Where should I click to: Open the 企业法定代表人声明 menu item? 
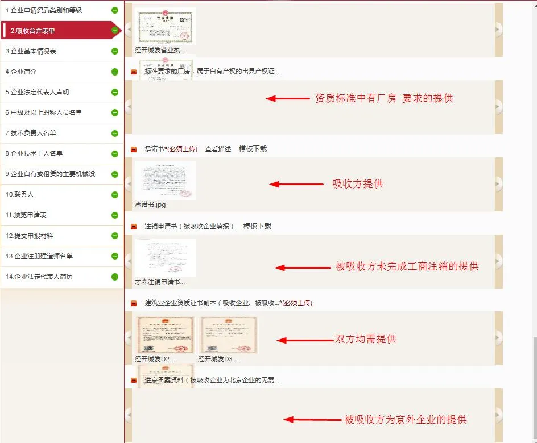pos(37,92)
